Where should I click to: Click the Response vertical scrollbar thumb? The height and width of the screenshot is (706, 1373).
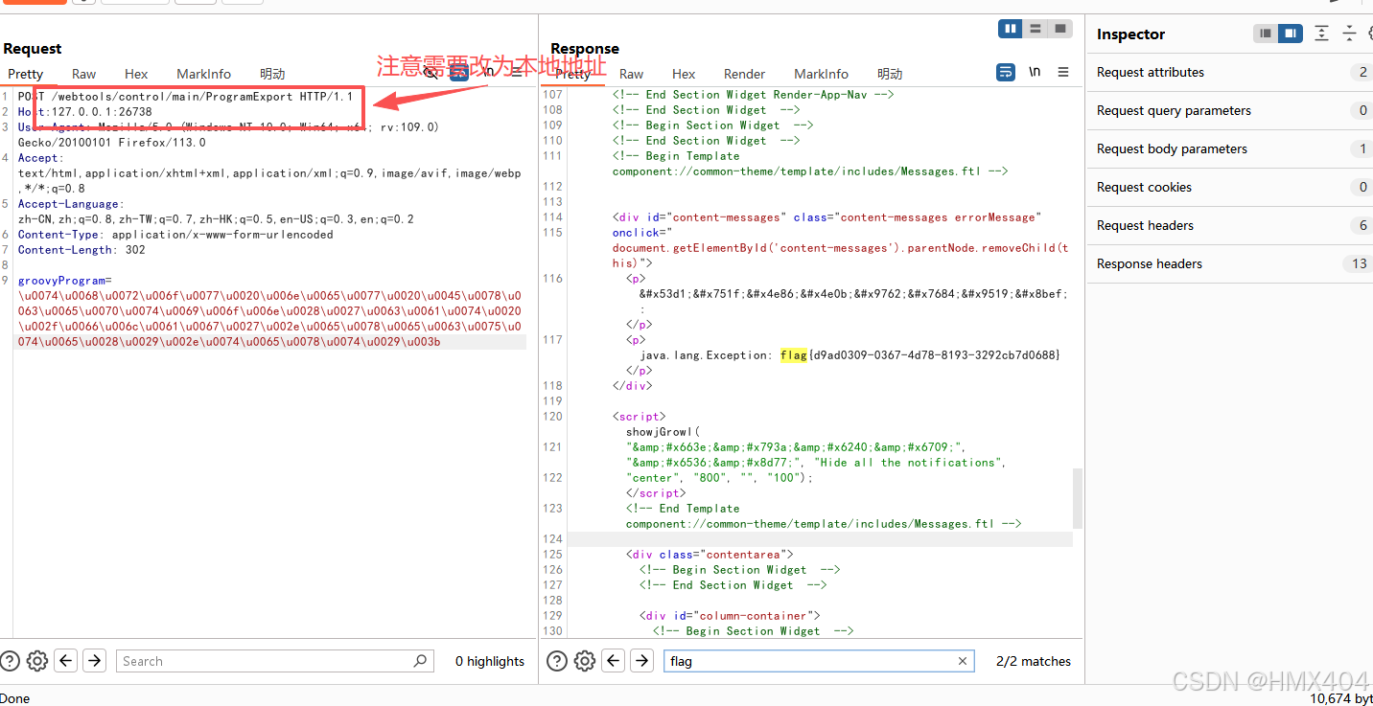click(1077, 498)
